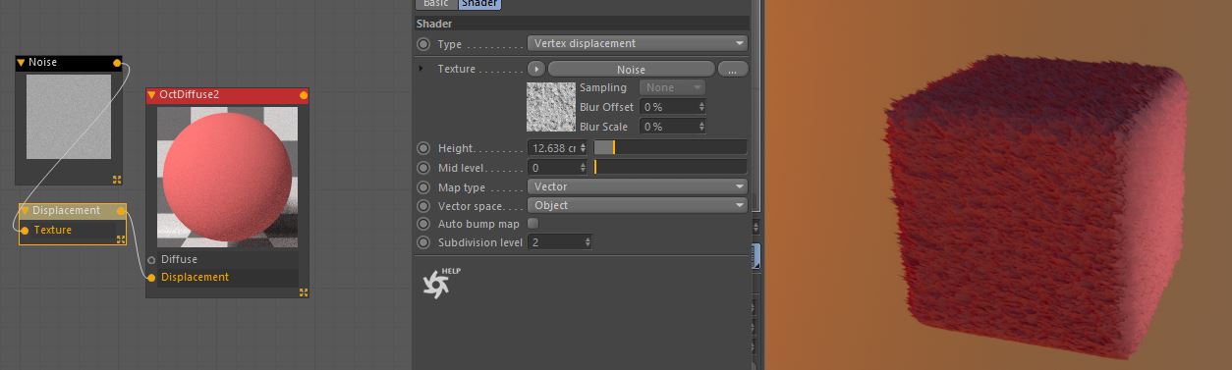Open the Texture arrow button
This screenshot has height=370, width=1232.
tap(536, 70)
